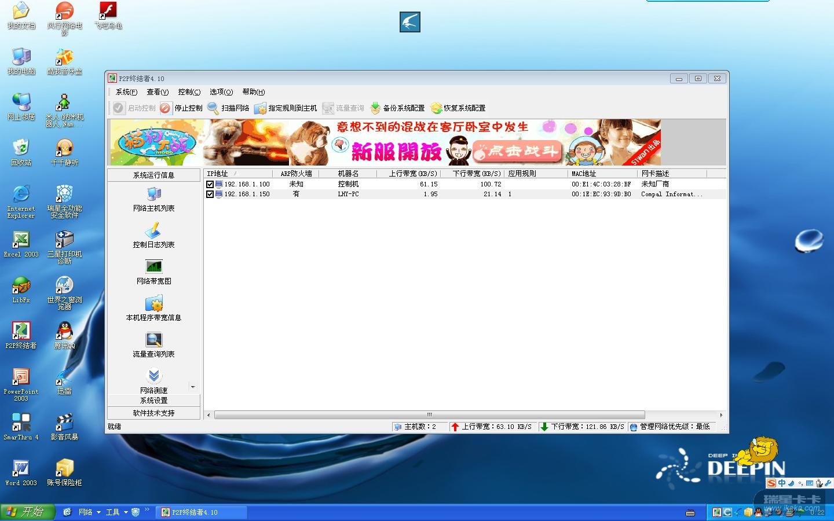Screen dimensions: 834x521
Task: Open 本机程序带宽信息 in the sidebar
Action: tap(153, 309)
